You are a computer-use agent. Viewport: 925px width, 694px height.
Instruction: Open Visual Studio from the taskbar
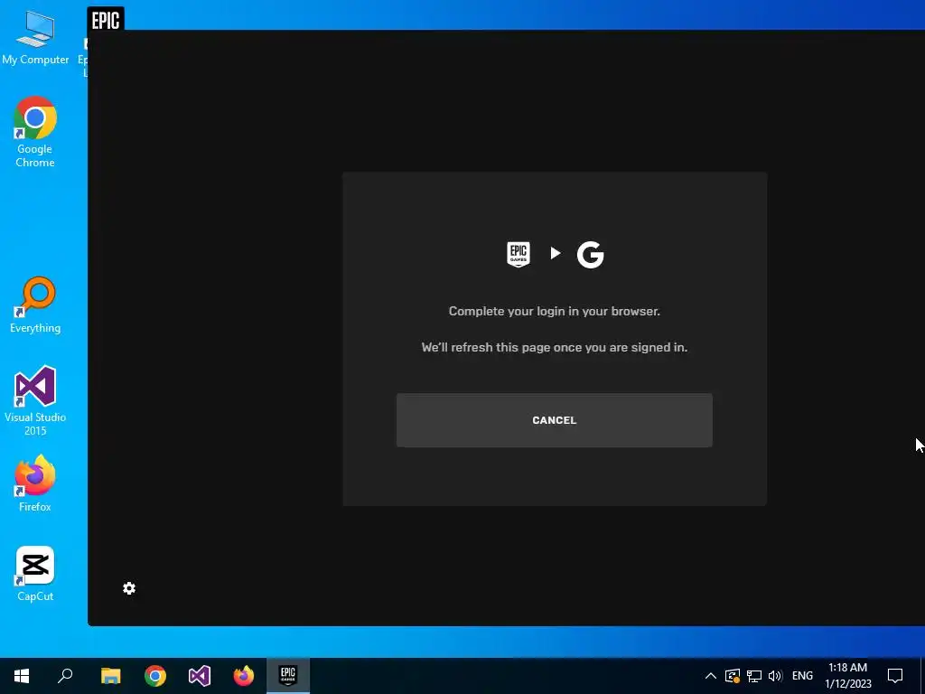(200, 676)
